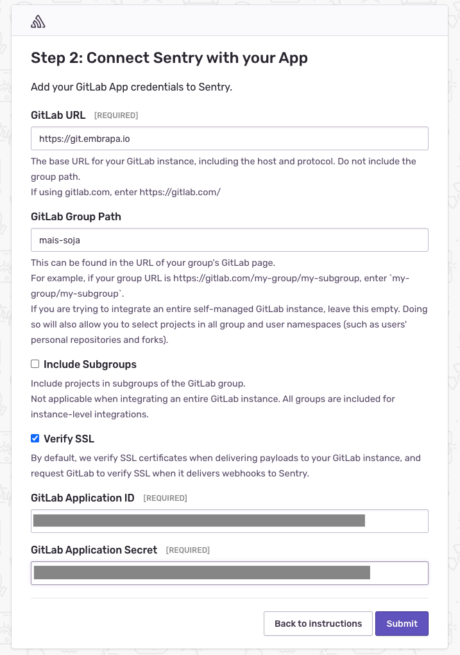
Task: Click the GitLab URL field label
Action: 58,115
